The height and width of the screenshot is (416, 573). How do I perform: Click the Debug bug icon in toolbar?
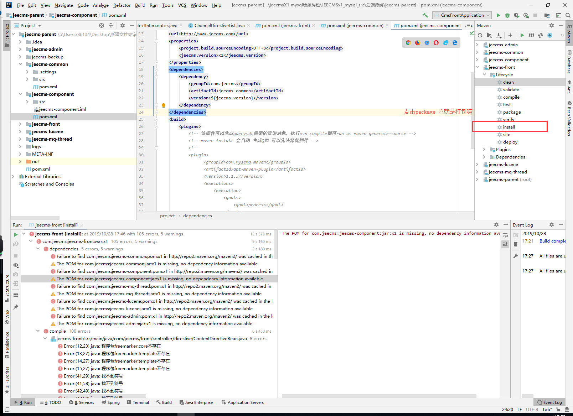[507, 15]
